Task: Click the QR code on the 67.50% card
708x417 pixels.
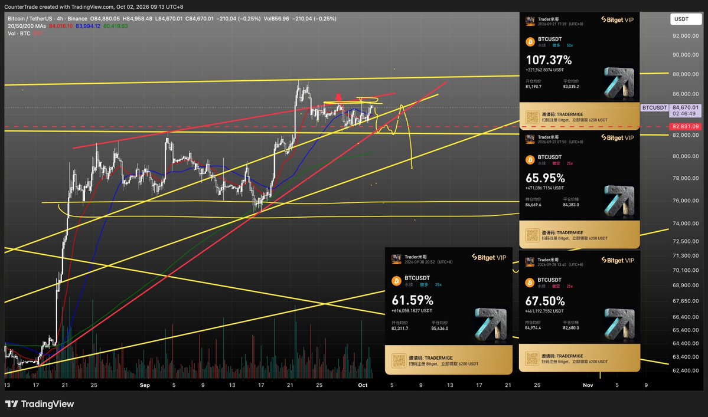Action: point(532,359)
